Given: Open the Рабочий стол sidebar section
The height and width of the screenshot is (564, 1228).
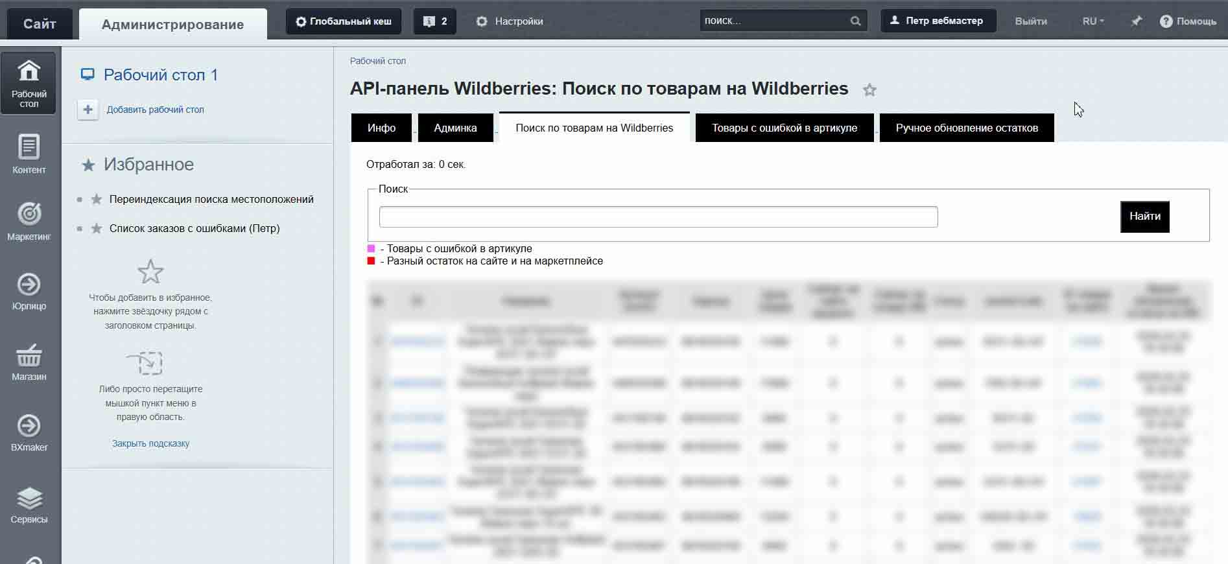Looking at the screenshot, I should coord(29,84).
